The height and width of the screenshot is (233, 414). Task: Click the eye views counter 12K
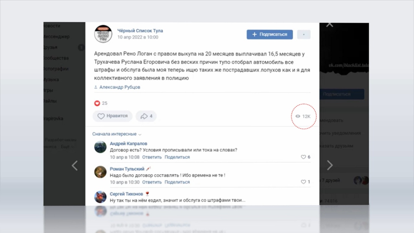[x=303, y=116]
